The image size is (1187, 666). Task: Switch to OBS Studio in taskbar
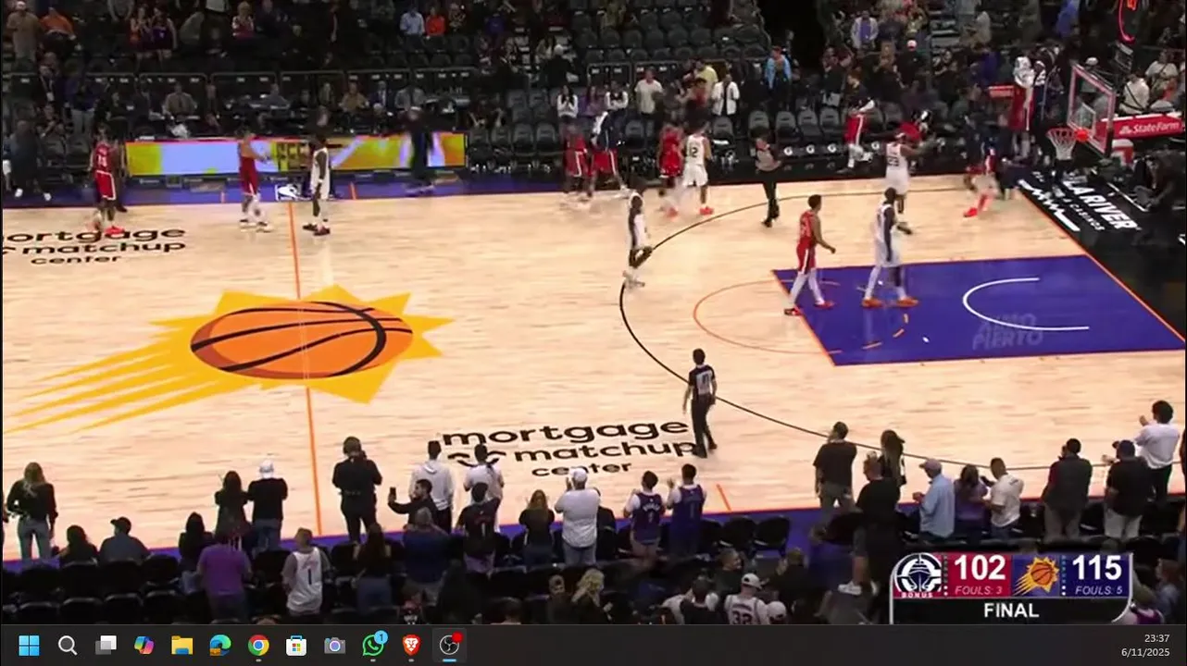tap(450, 645)
